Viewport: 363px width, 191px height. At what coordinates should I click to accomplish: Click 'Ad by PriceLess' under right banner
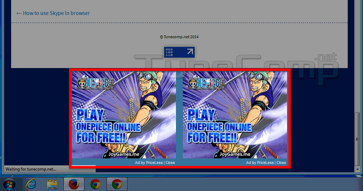(x=260, y=163)
